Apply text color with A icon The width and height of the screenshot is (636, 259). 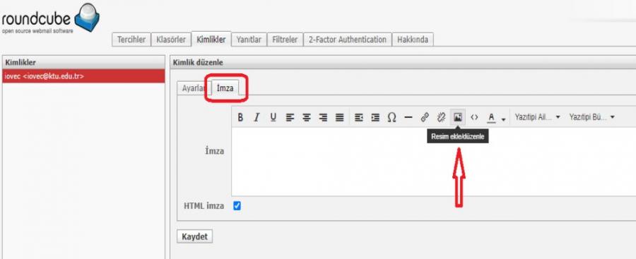[491, 118]
